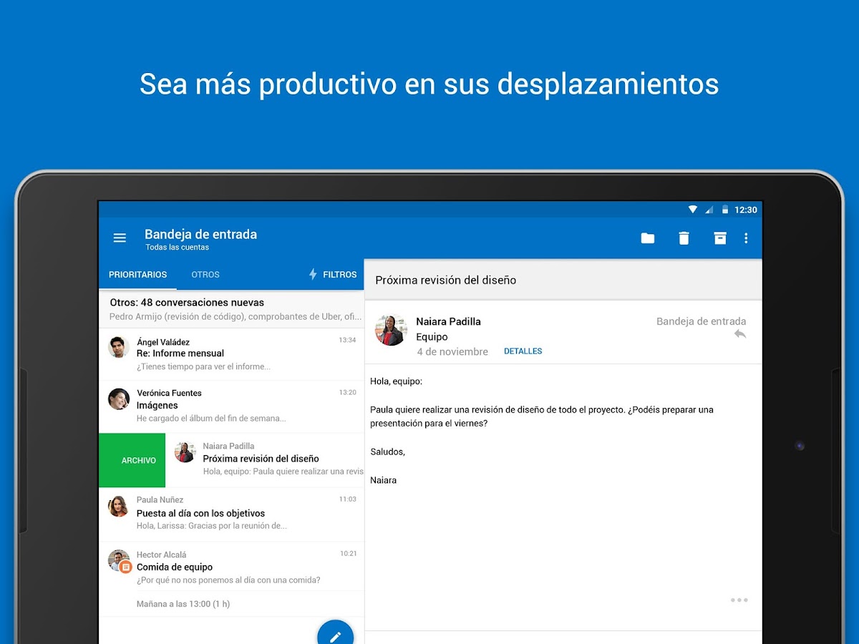This screenshot has width=859, height=644.
Task: Open the hamburger navigation menu
Action: [120, 238]
